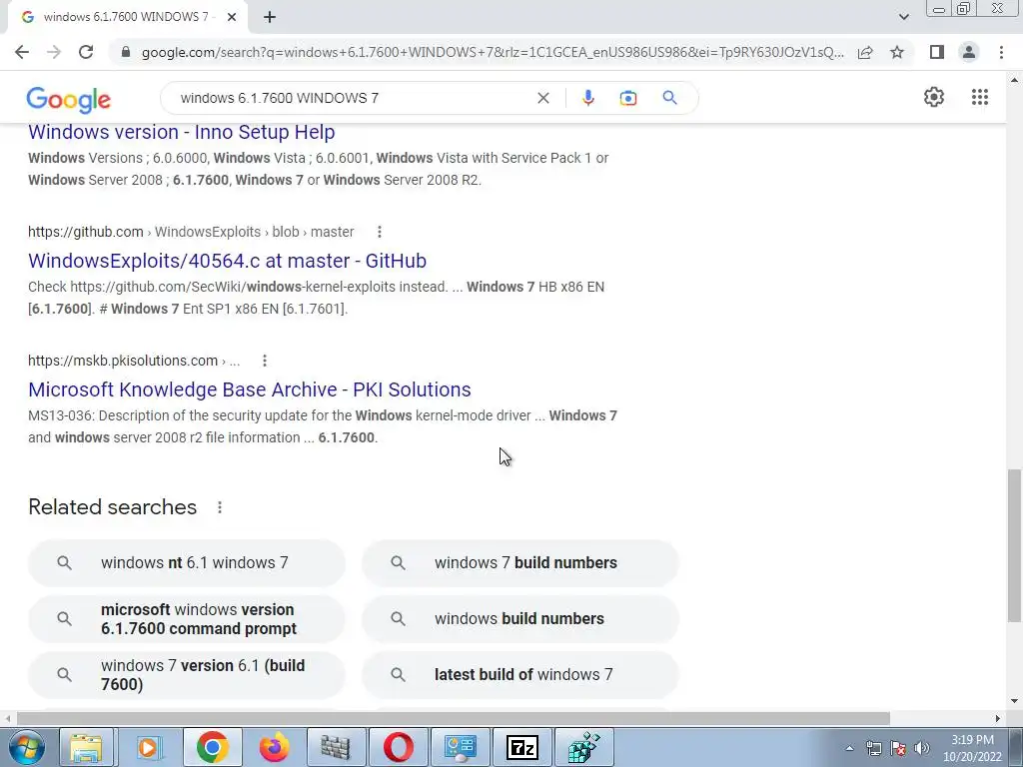Open WindowsExploits/40564.c GitHub result
1023x767 pixels.
227,261
